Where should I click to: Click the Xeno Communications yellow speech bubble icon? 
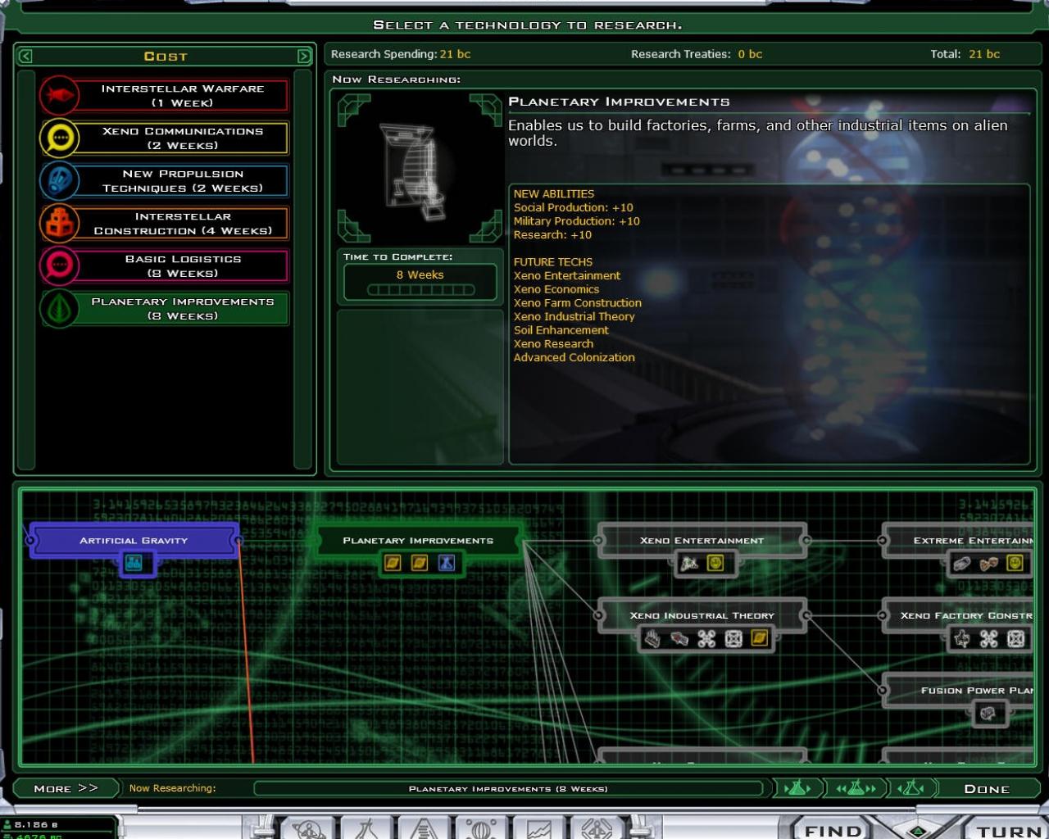(x=58, y=138)
